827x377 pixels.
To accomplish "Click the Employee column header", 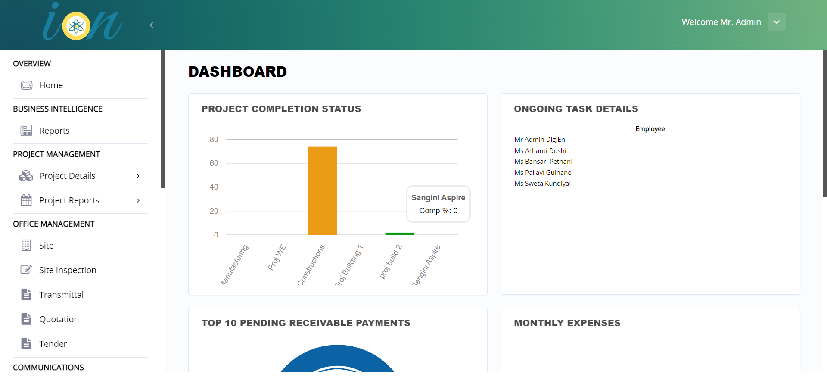I will [x=650, y=129].
